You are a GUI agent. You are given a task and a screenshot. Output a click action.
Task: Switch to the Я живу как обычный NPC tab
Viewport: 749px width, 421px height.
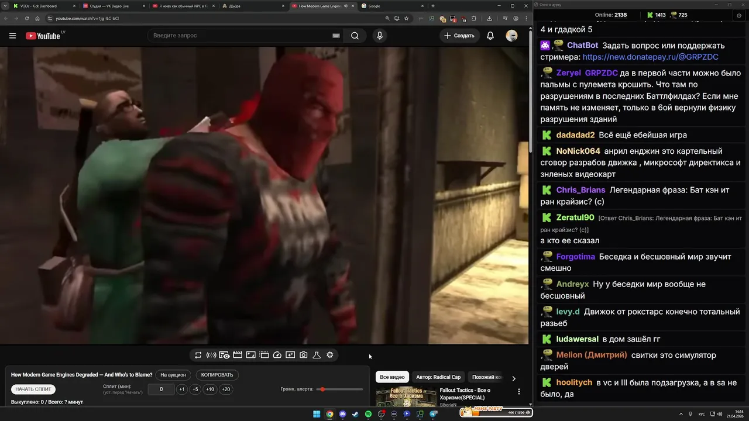click(184, 6)
